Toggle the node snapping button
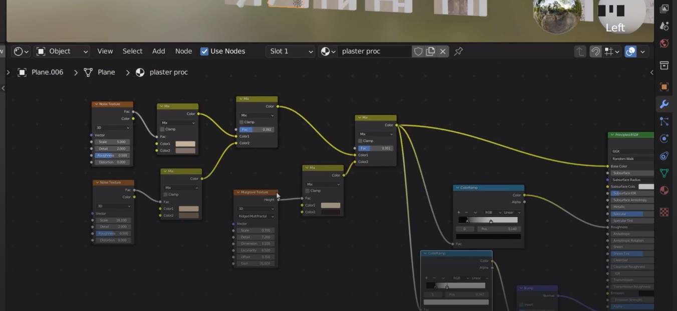The height and width of the screenshot is (311, 677). 595,51
